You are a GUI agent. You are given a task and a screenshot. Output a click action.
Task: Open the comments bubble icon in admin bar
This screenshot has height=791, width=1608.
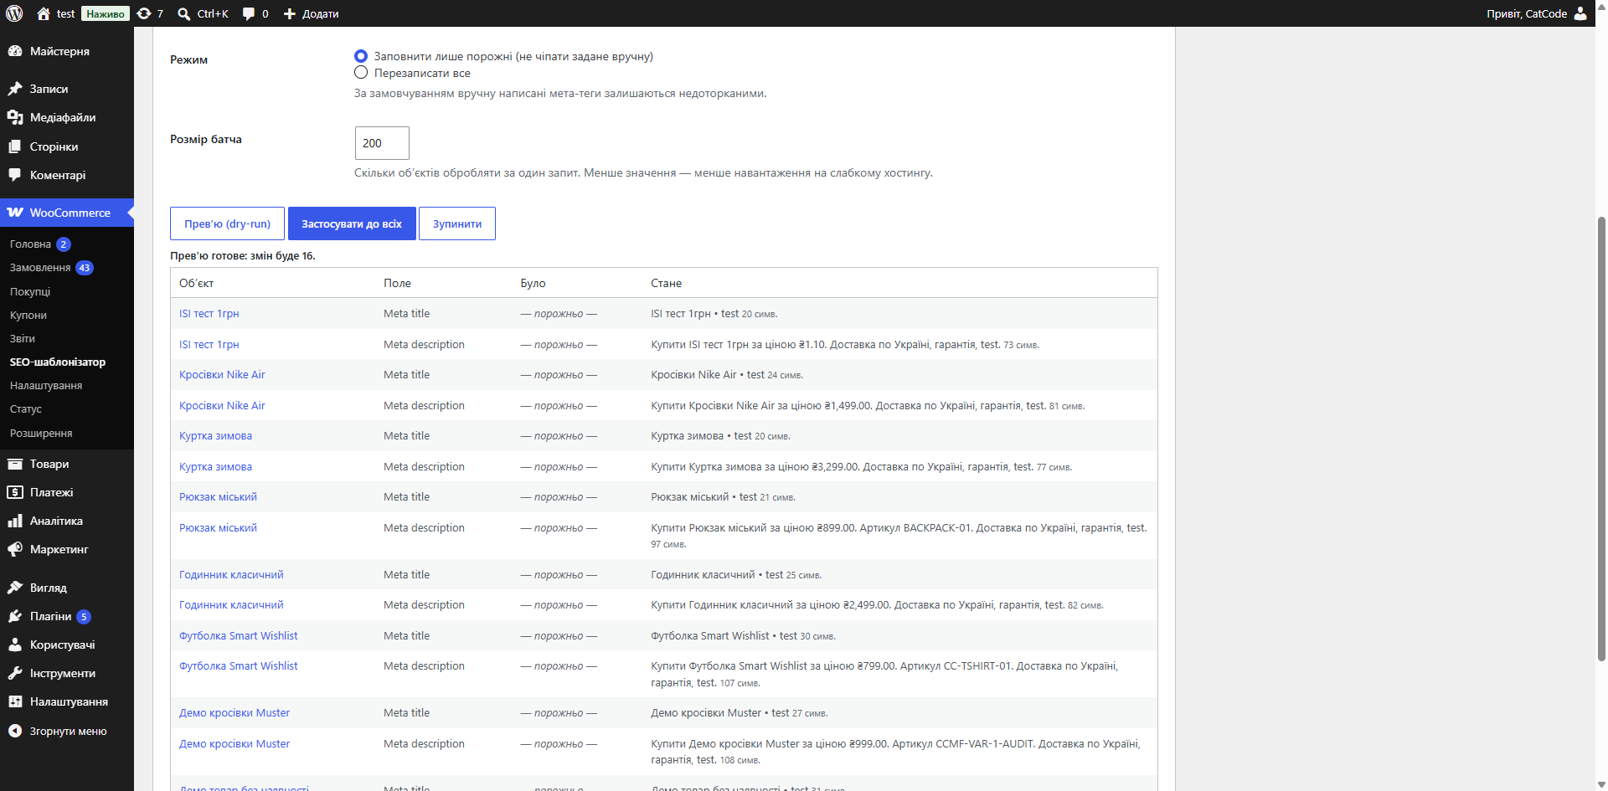tap(249, 13)
